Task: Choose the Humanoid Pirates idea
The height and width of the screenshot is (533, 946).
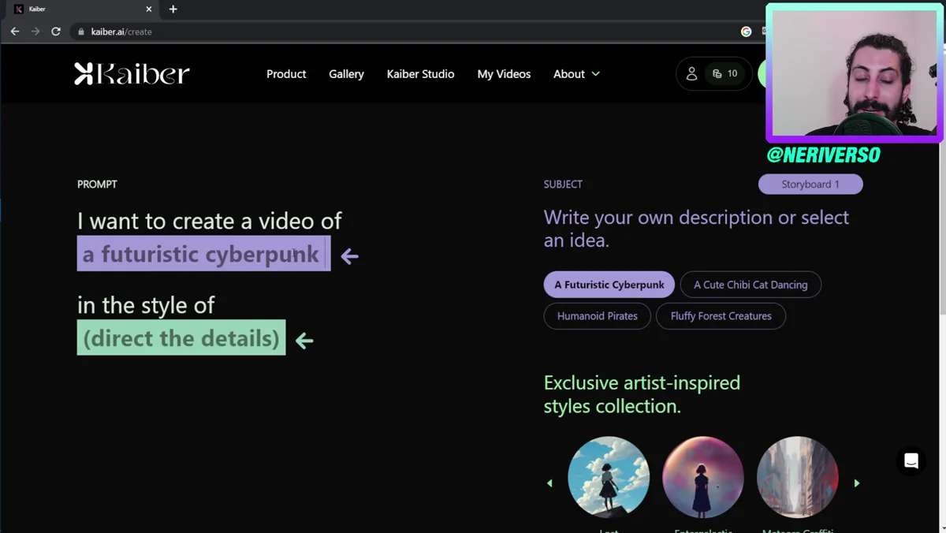Action: [597, 316]
